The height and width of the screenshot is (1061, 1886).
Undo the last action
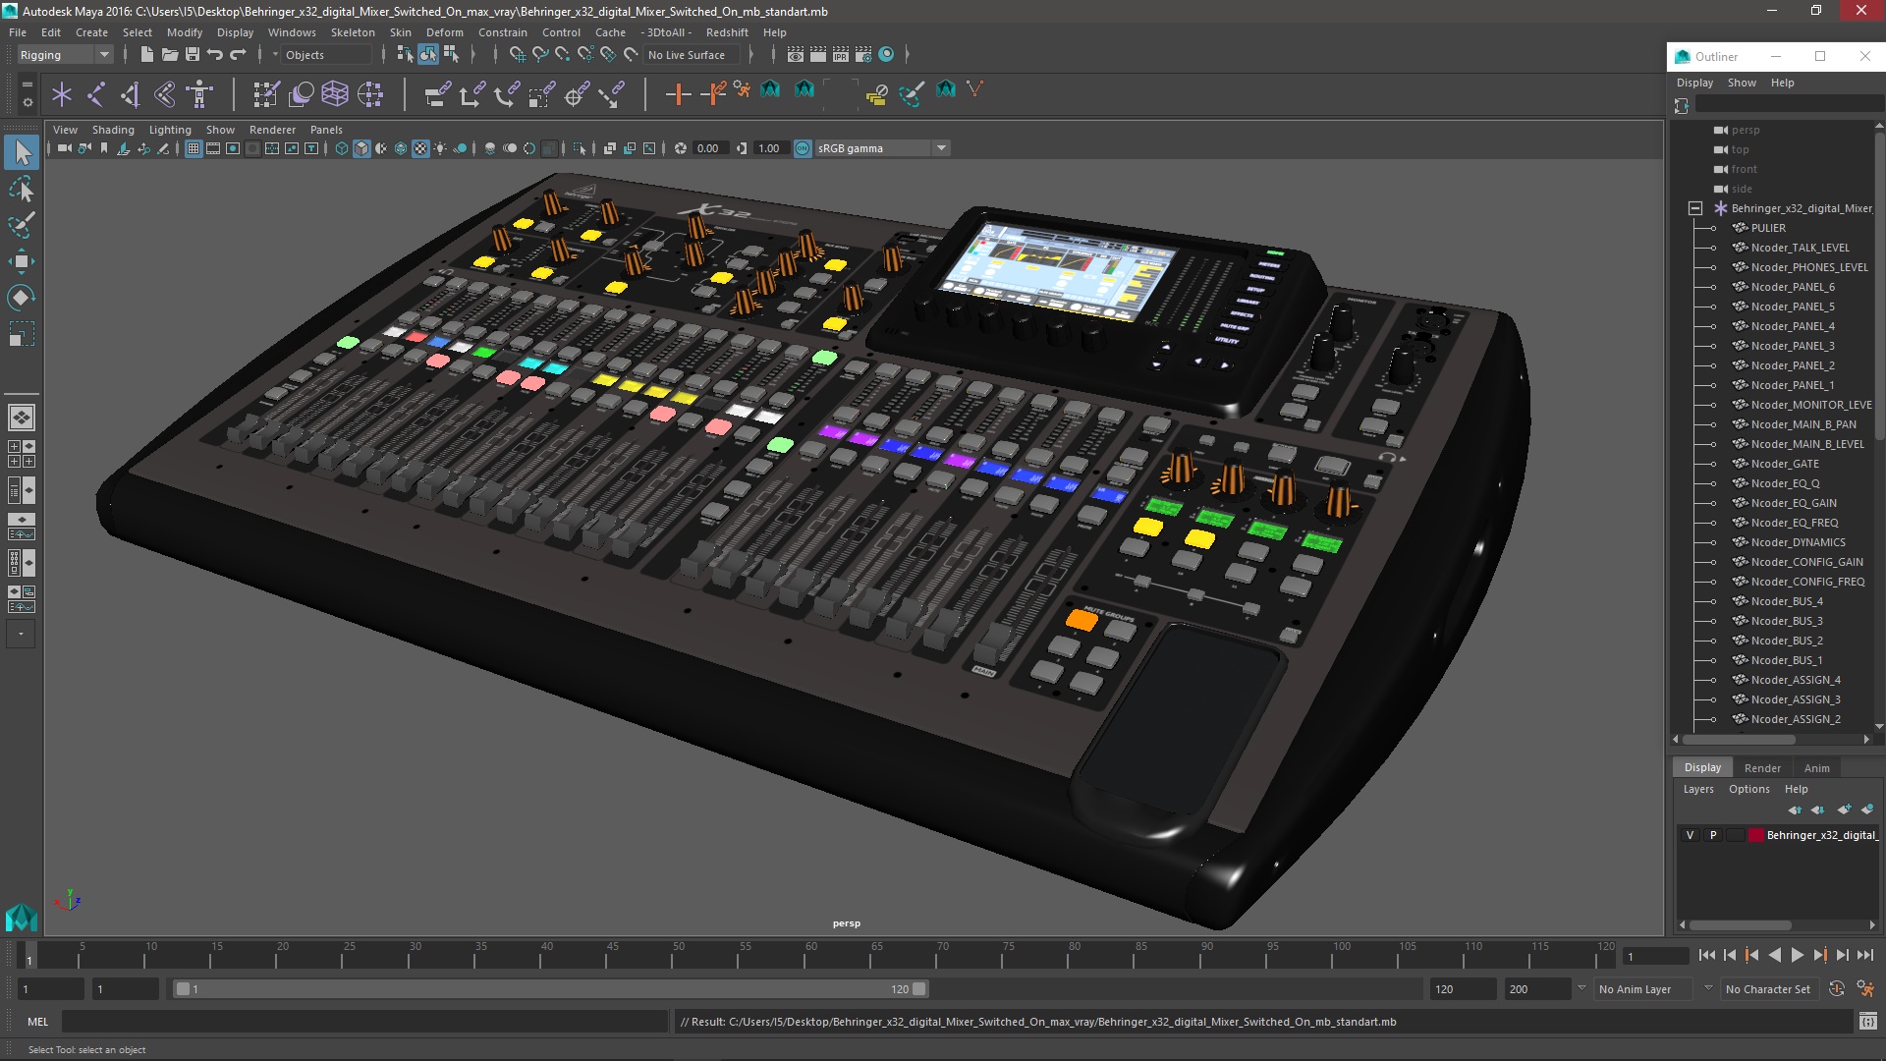pyautogui.click(x=214, y=55)
